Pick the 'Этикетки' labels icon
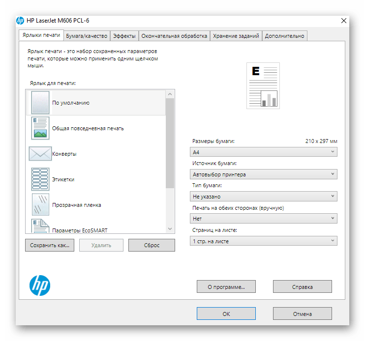The image size is (365, 341). coord(40,179)
